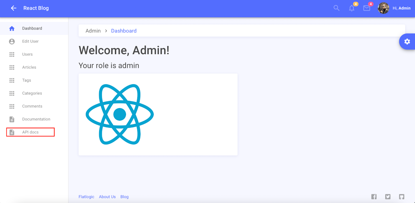This screenshot has width=415, height=203.
Task: Click the Comments grid icon
Action: coord(12,106)
